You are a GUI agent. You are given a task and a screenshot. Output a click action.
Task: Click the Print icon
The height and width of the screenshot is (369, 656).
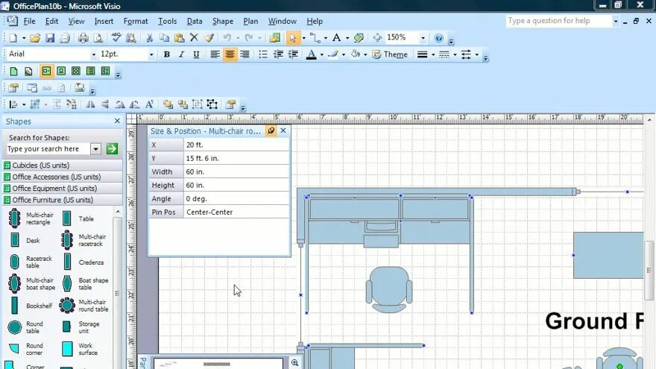click(83, 38)
